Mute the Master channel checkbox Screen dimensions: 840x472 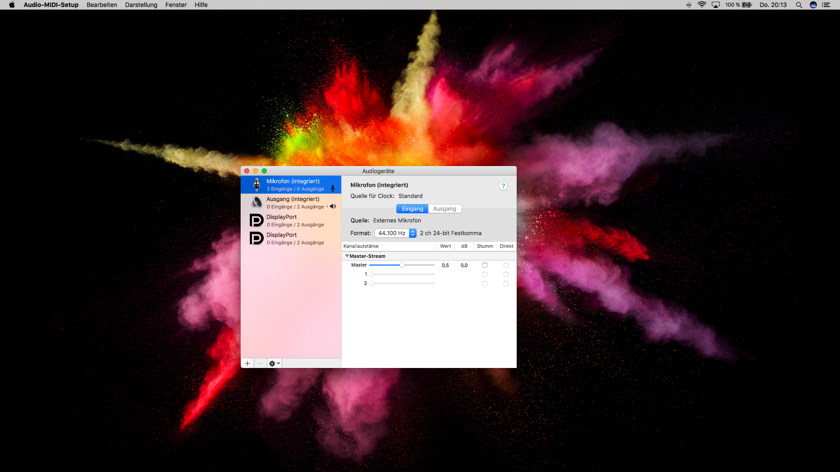pyautogui.click(x=485, y=265)
